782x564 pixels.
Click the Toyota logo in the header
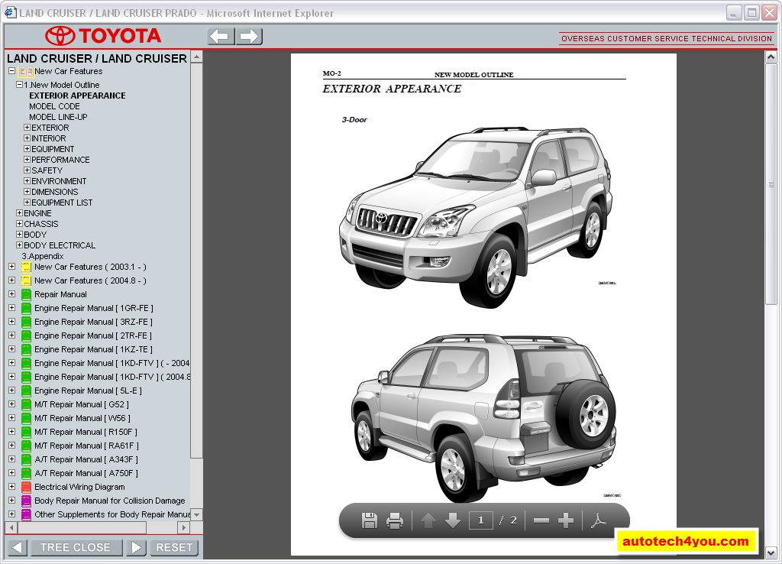point(103,36)
